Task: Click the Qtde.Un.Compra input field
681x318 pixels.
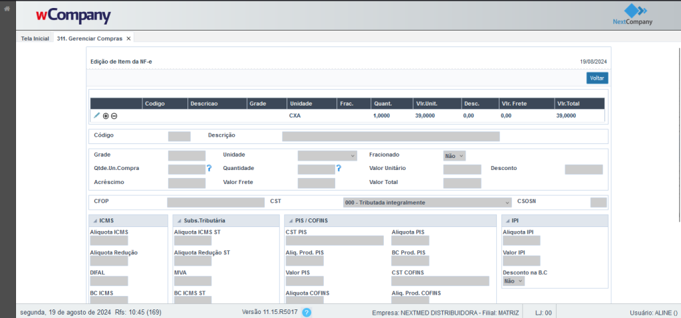Action: [x=186, y=169]
